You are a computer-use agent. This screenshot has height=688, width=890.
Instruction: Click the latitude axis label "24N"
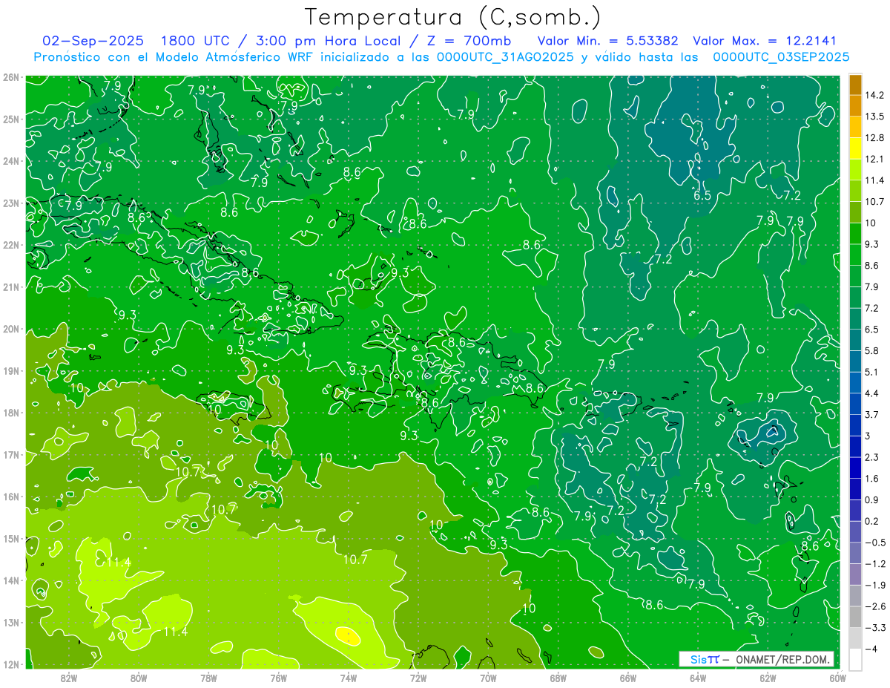[x=11, y=160]
